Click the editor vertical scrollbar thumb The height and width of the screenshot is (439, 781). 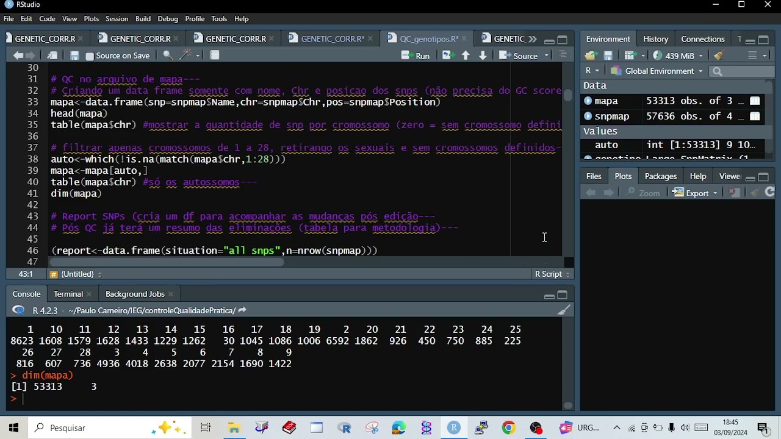pos(567,95)
